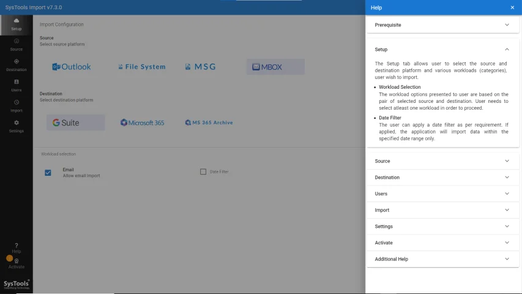Viewport: 522px width, 294px height.
Task: Expand the Settings help section
Action: 442,227
